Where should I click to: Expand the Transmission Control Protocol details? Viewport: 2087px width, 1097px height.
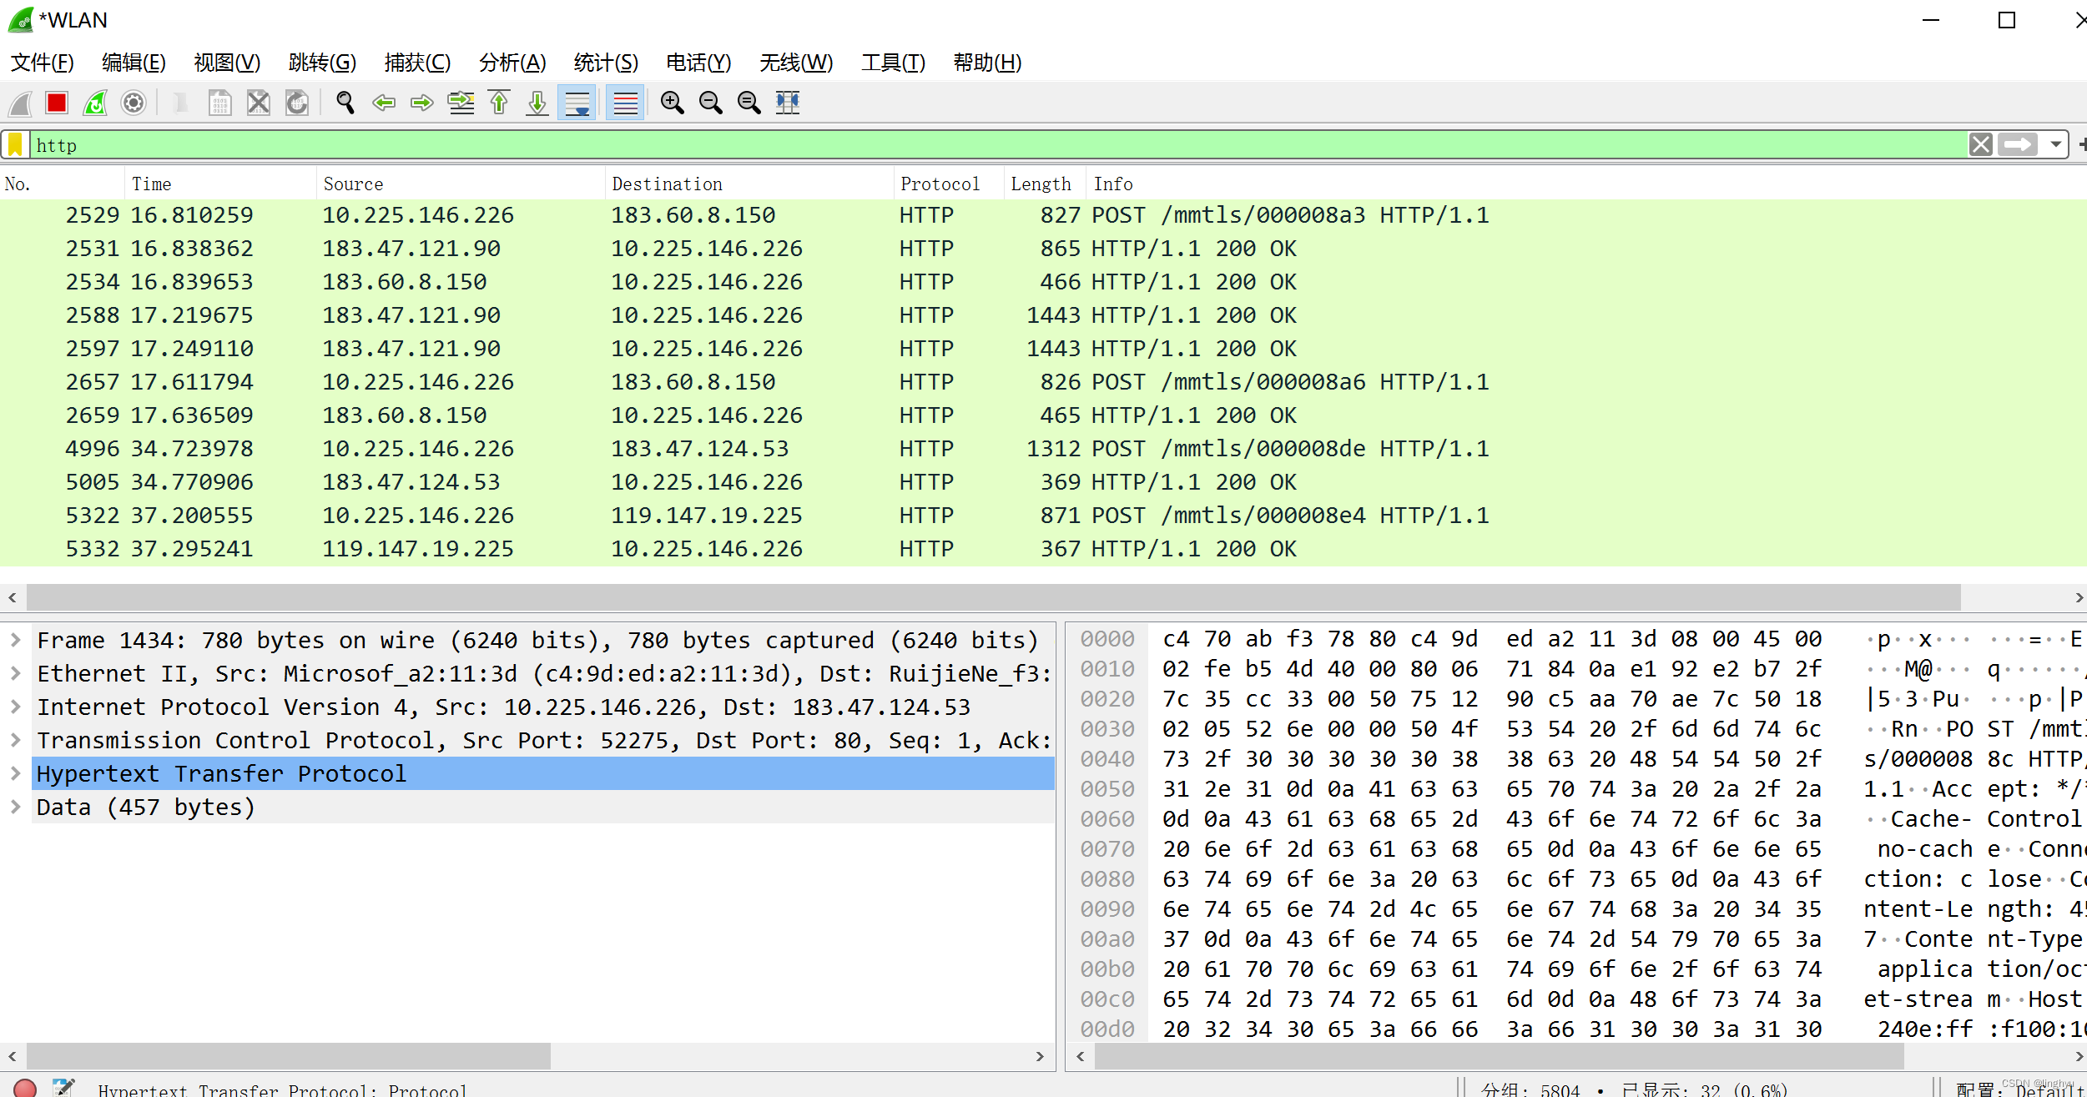(15, 740)
